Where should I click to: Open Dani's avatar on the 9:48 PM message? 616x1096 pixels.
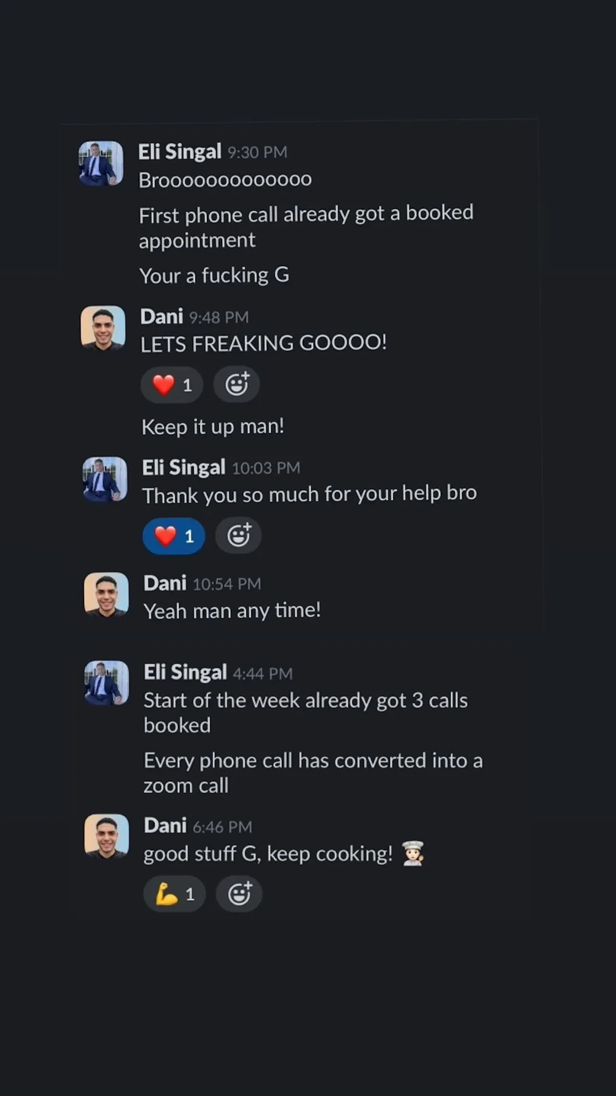(x=103, y=328)
